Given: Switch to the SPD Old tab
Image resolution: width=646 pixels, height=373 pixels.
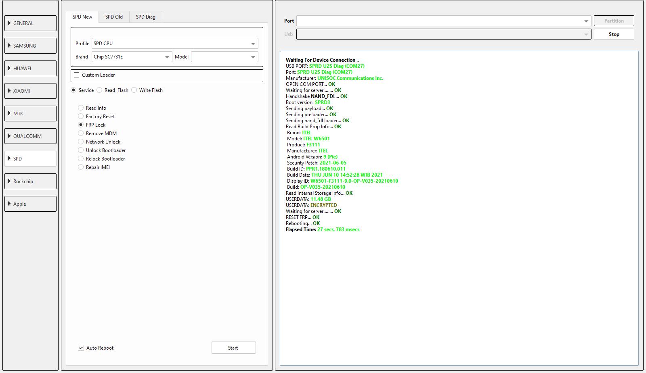Looking at the screenshot, I should click(x=114, y=17).
